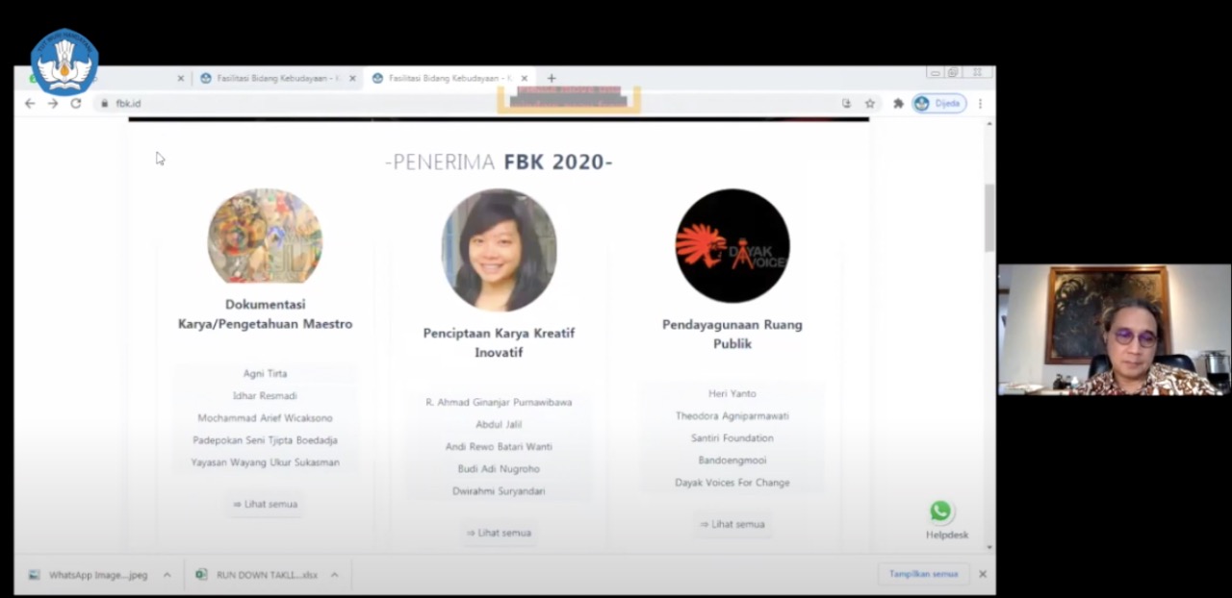Click Lihat semua under Dokumentasi Karya
Screen dimensions: 1232x598
[x=265, y=504]
